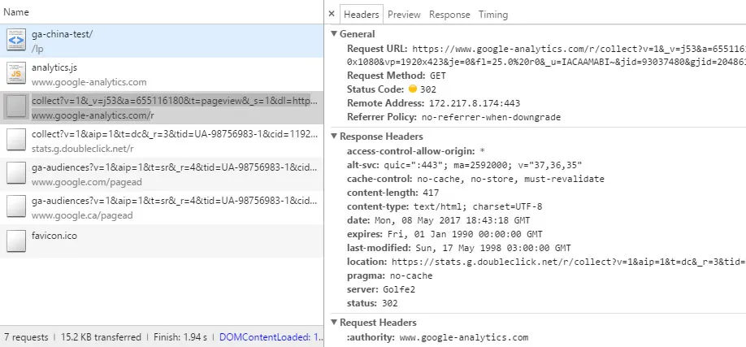Click the JS file icon for analytics.js
The width and height of the screenshot is (746, 347).
click(16, 74)
